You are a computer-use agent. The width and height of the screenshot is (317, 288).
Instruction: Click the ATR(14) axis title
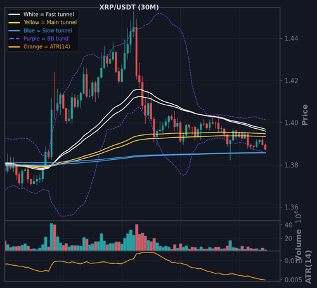click(309, 267)
